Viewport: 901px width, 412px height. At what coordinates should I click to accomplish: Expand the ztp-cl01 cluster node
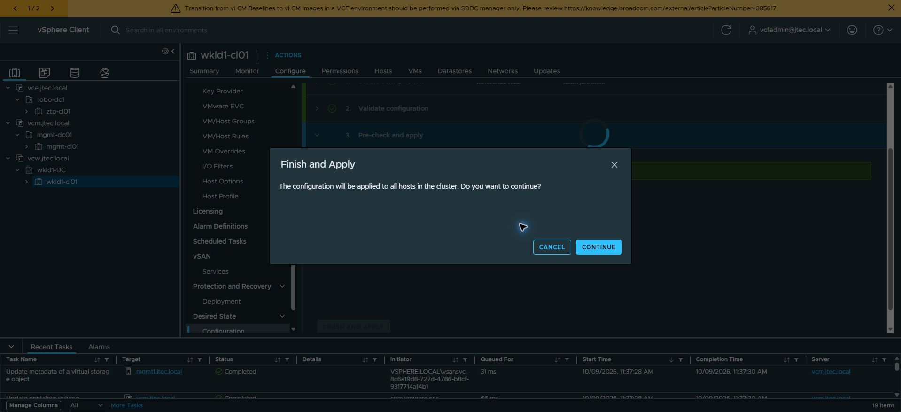[27, 111]
